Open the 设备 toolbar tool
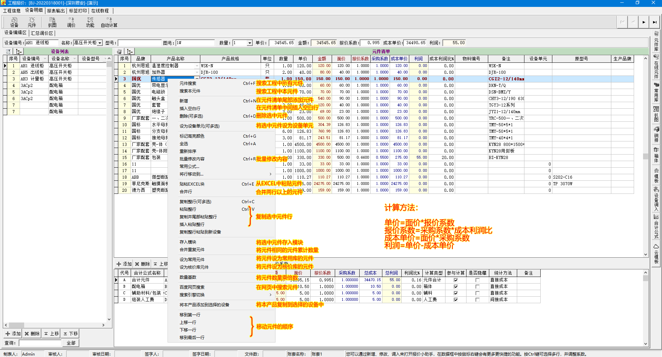The height and width of the screenshot is (357, 662). [x=14, y=22]
